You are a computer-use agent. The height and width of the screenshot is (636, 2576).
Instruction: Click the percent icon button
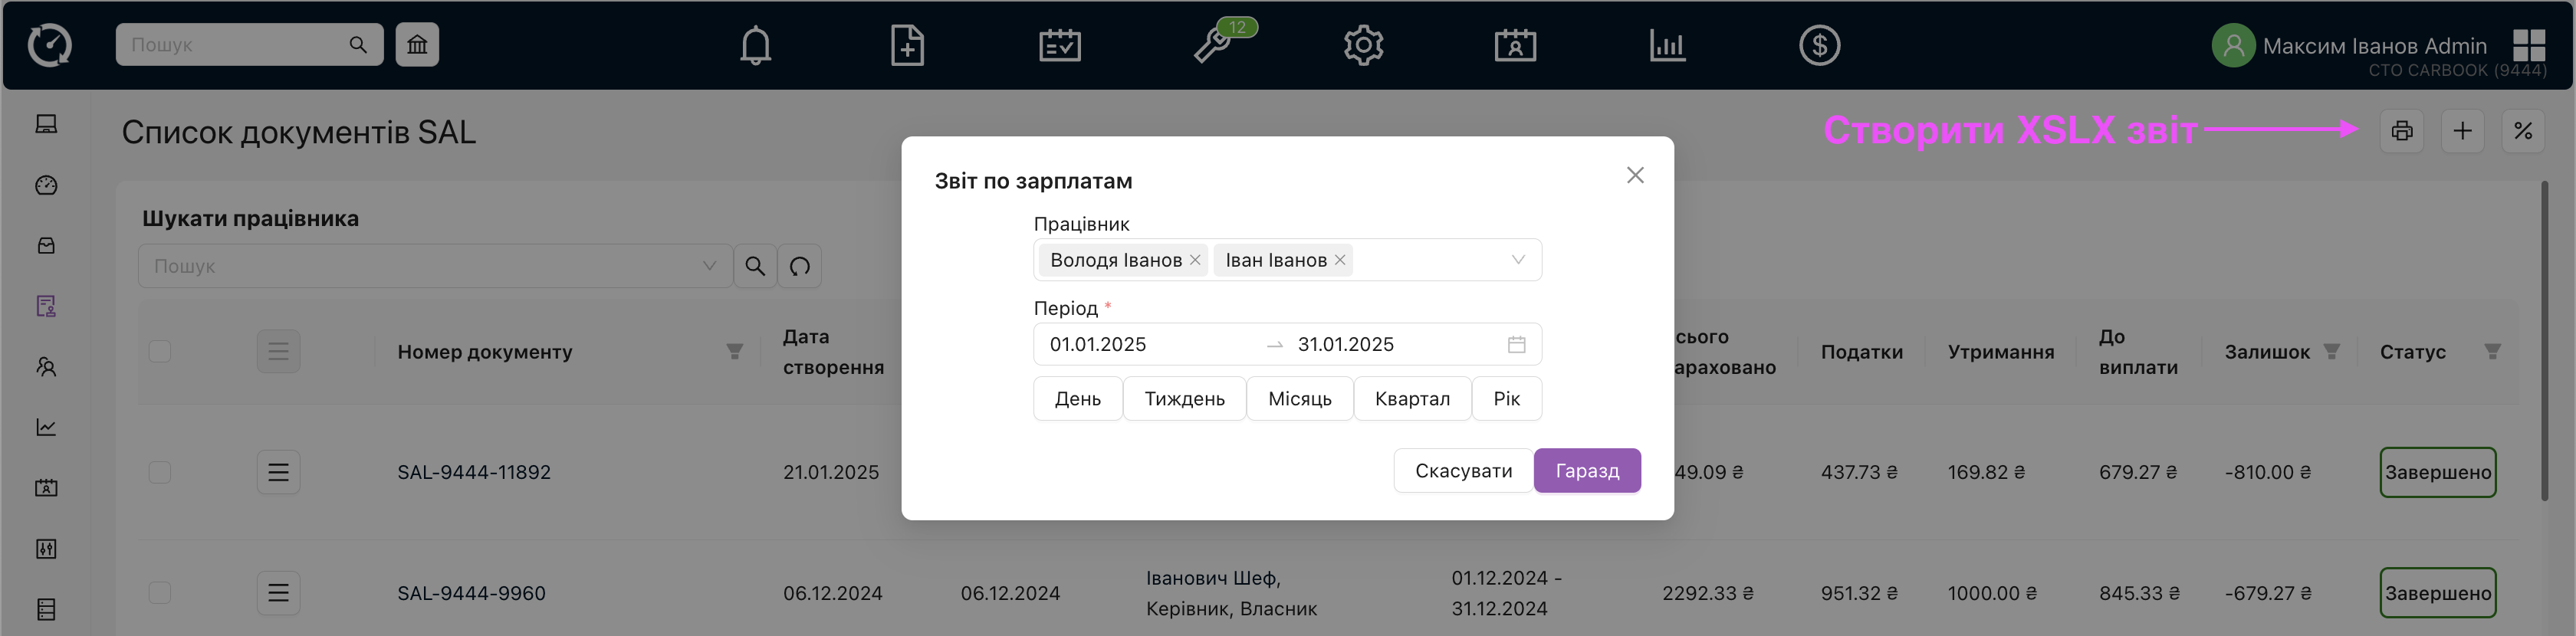[2522, 131]
